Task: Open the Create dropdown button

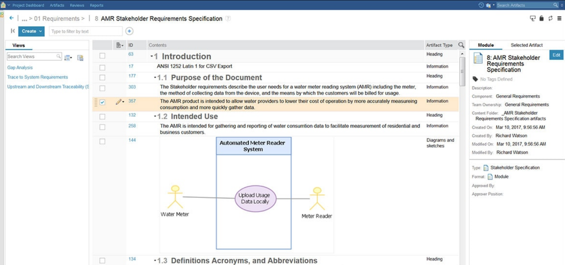Action: click(32, 31)
